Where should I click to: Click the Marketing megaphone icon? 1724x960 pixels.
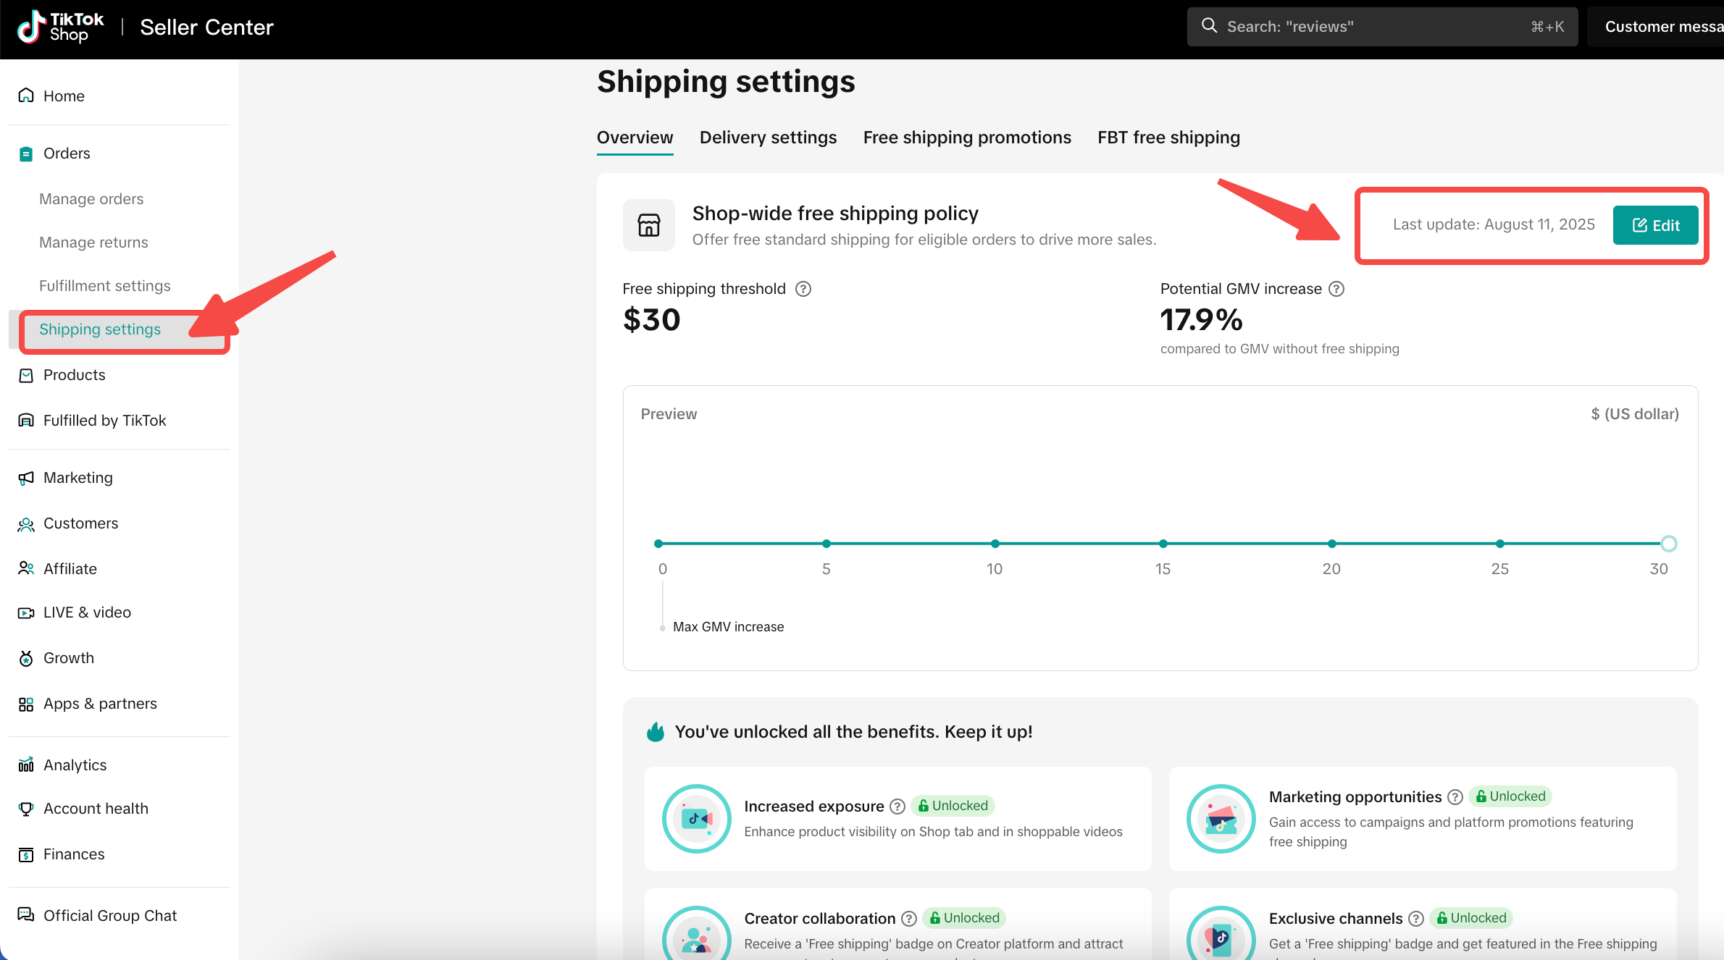[x=26, y=478]
